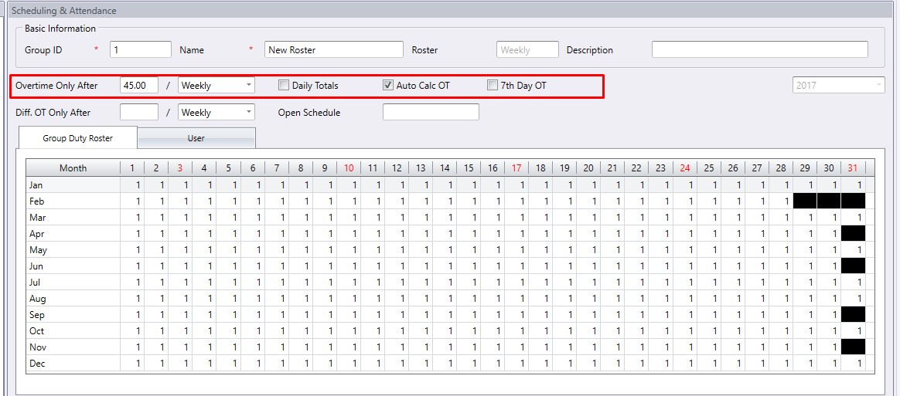
Task: Click the blacked-out Nov cell under day 31
Action: pyautogui.click(x=853, y=347)
